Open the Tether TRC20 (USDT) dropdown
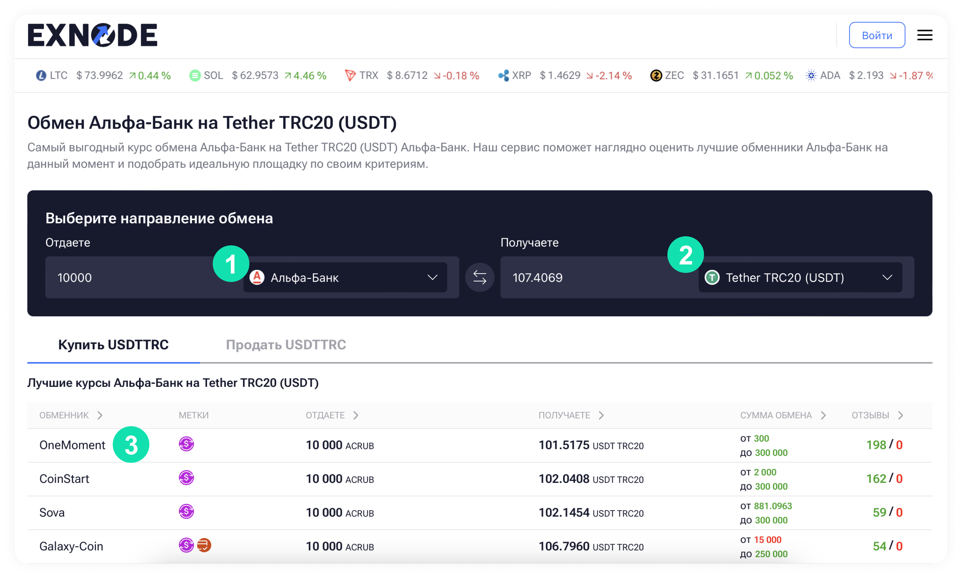The width and height of the screenshot is (962, 578). point(800,277)
